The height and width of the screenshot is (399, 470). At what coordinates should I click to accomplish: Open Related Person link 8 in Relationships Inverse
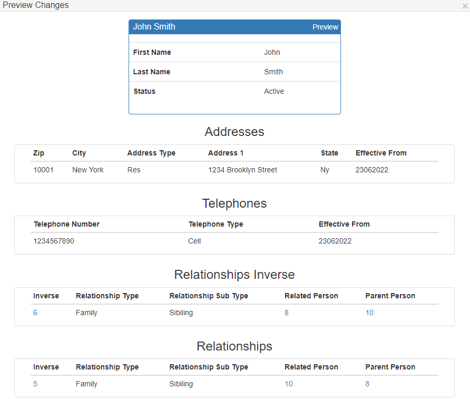pos(287,313)
